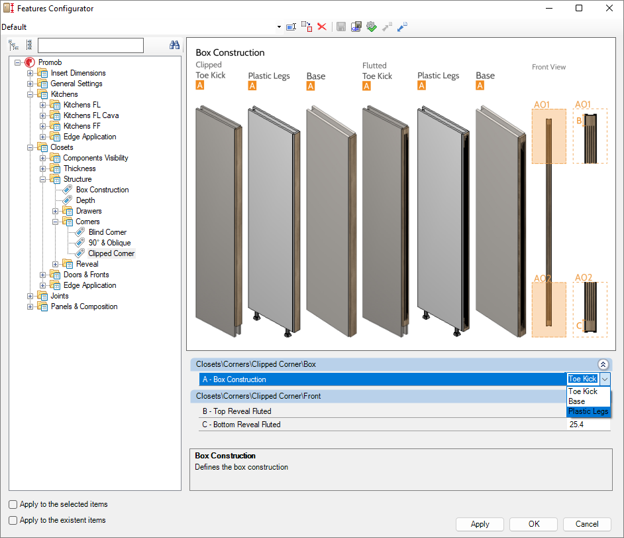The image size is (624, 538).
Task: Select 'Base' option in dropdown list
Action: [576, 401]
